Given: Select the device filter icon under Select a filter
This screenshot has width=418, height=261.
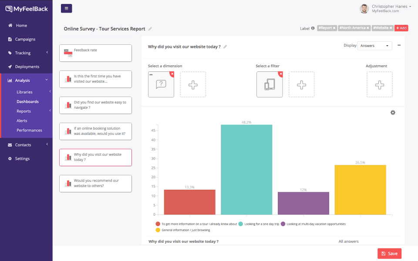Looking at the screenshot, I should (x=270, y=84).
